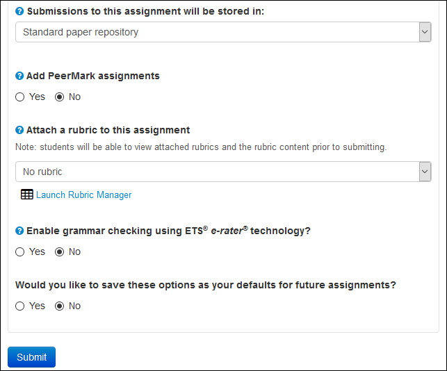Click help icon beside Submissions storage label
The height and width of the screenshot is (371, 447).
(19, 12)
